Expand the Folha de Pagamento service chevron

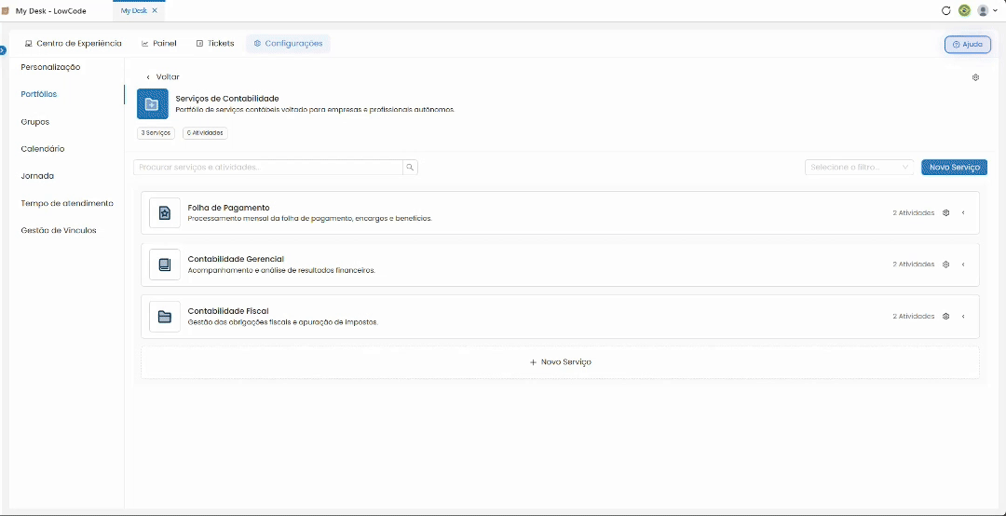963,213
